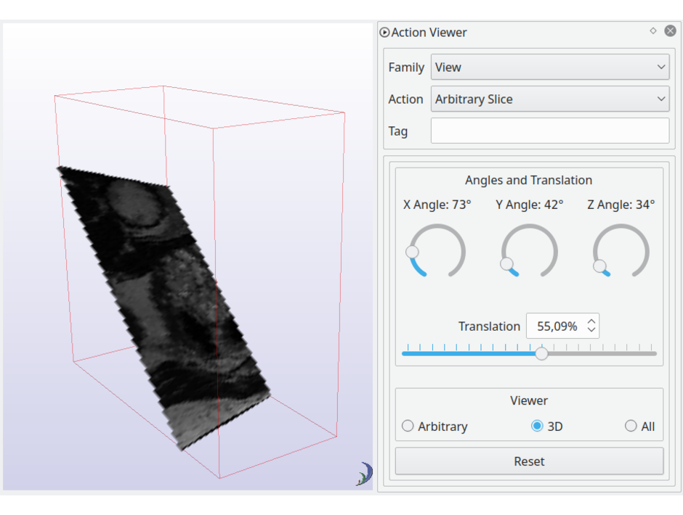Focus the Tag text field
This screenshot has height=515, width=683.
coord(549,131)
